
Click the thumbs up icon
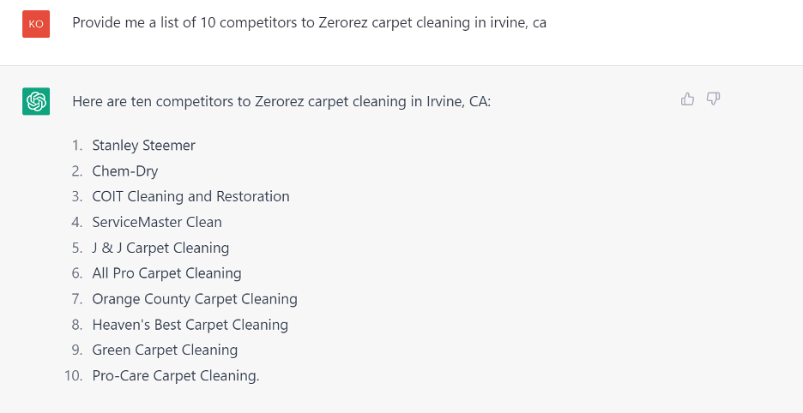click(x=687, y=99)
